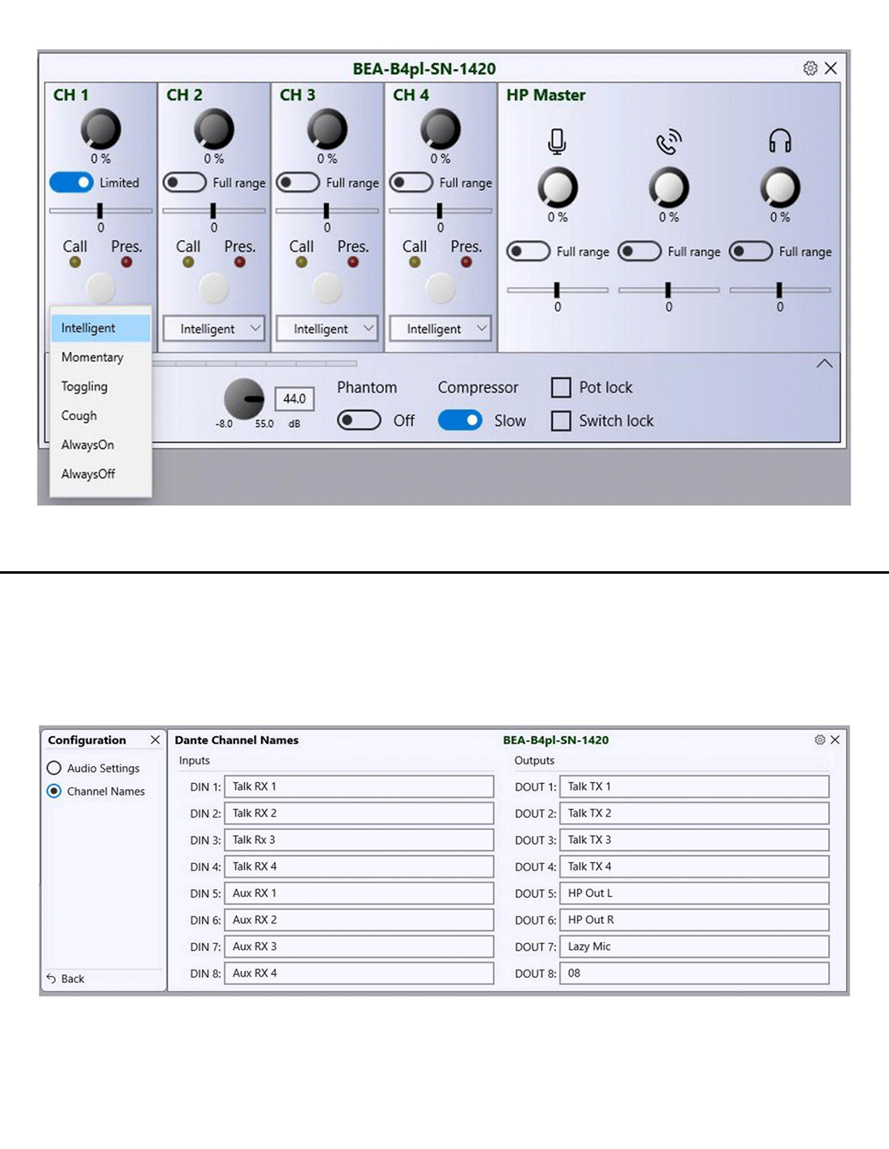Click the phone call icon in HP Master

(x=668, y=141)
